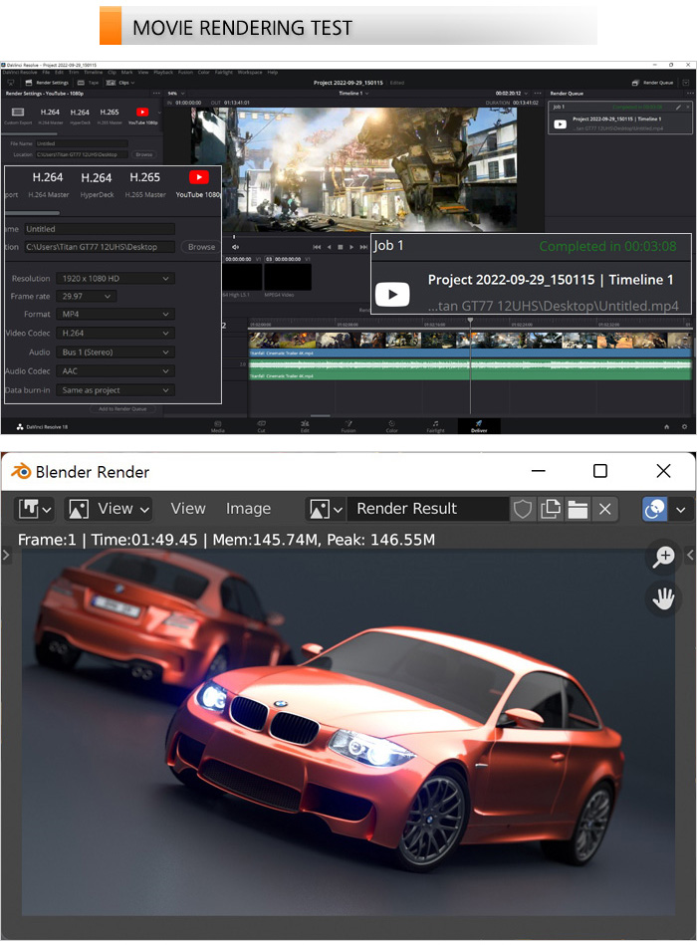Expand the Clips dropdown in Resolve toolbar

pyautogui.click(x=120, y=83)
